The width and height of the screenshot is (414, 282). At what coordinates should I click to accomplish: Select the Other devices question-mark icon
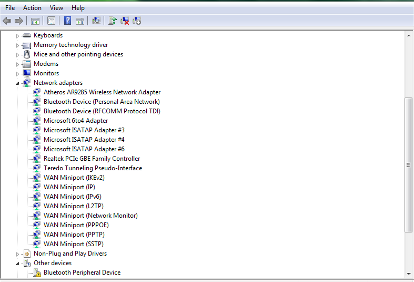tap(27, 263)
